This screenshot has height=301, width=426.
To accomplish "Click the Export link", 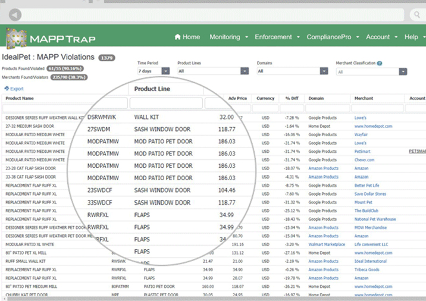I will click(x=17, y=89).
